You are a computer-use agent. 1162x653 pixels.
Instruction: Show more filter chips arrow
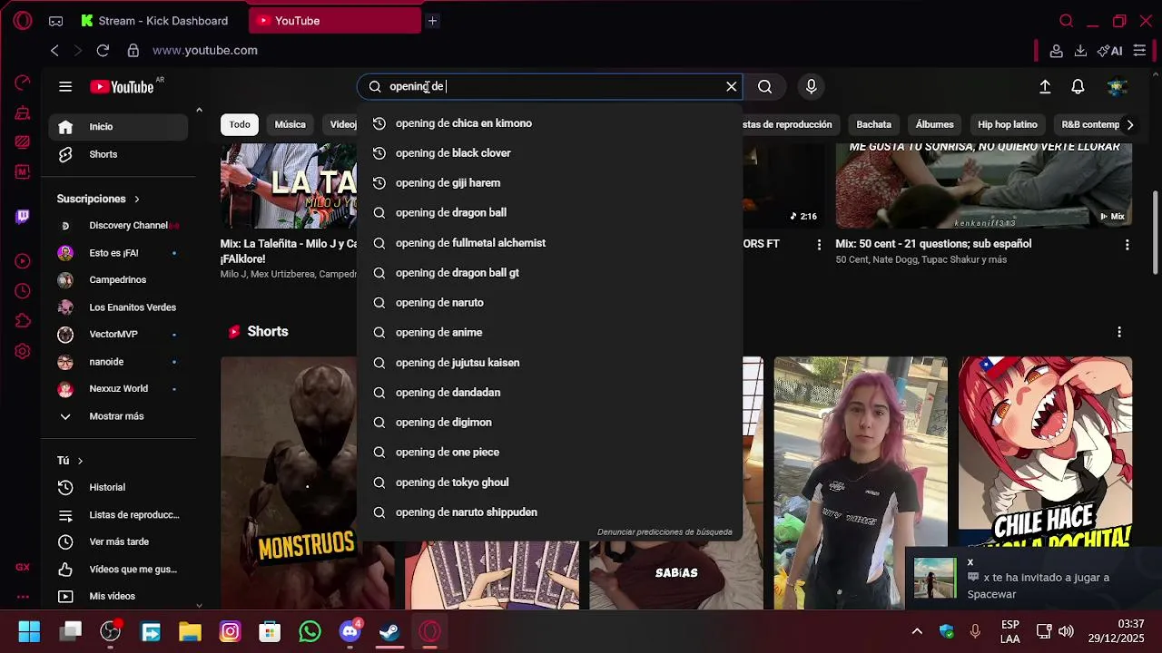[x=1129, y=124]
